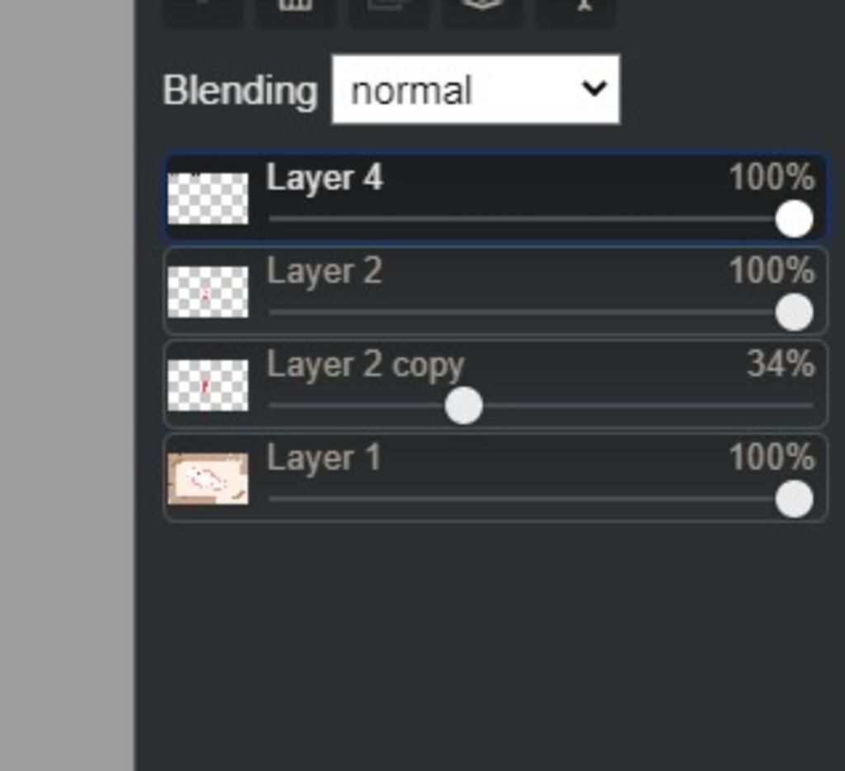Click the Layer 4 thumbnail

(x=208, y=198)
